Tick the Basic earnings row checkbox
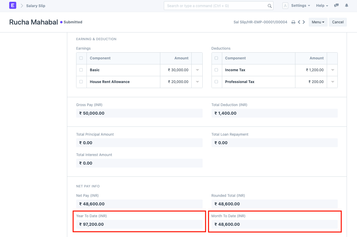This screenshot has height=237, width=357. point(81,70)
